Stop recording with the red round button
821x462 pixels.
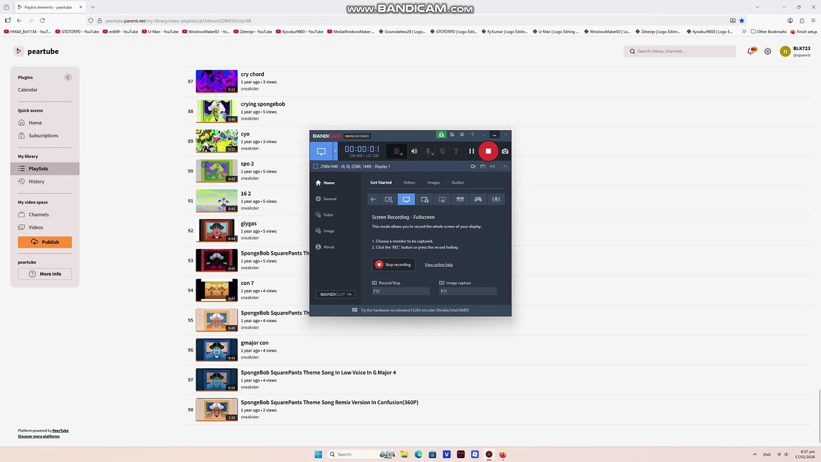tap(488, 151)
